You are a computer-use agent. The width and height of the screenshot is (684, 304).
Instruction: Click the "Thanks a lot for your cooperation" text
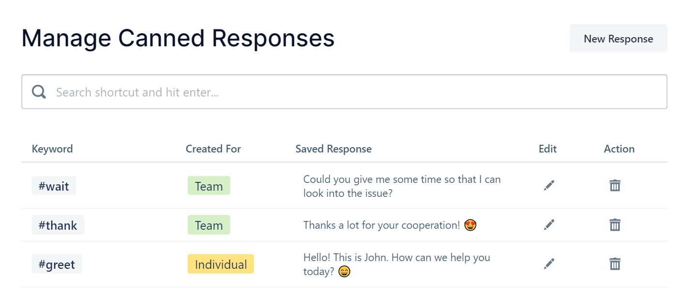pyautogui.click(x=381, y=225)
